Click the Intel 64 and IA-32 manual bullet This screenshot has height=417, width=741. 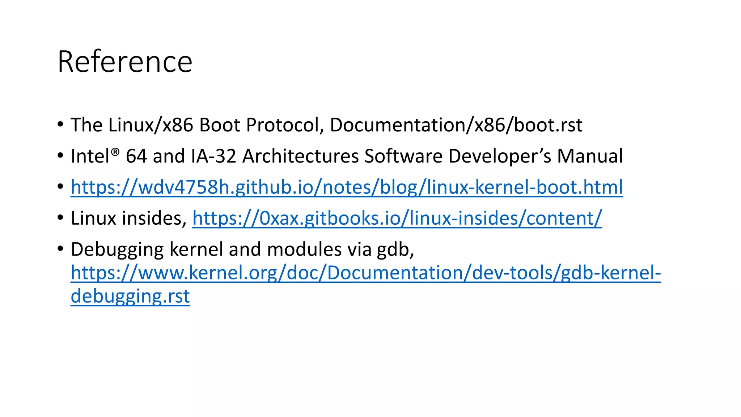347,156
